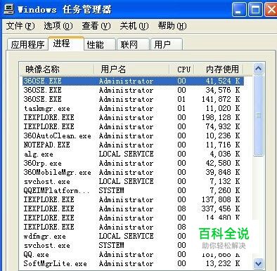The image size is (277, 271).
Task: Select the SoftMgrLite.exe process
Action: (133, 263)
